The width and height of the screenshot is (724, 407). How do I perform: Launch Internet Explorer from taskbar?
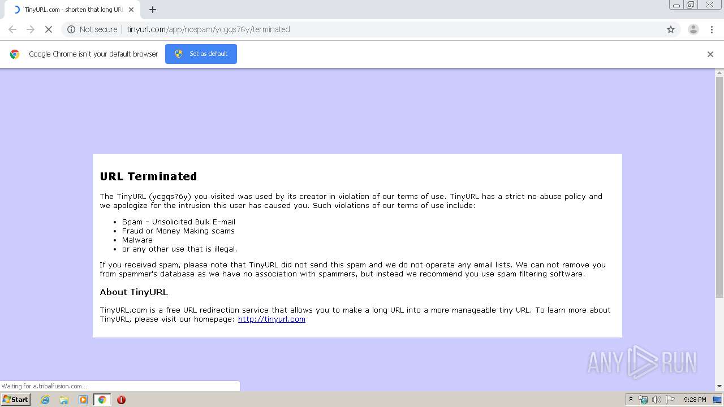45,400
